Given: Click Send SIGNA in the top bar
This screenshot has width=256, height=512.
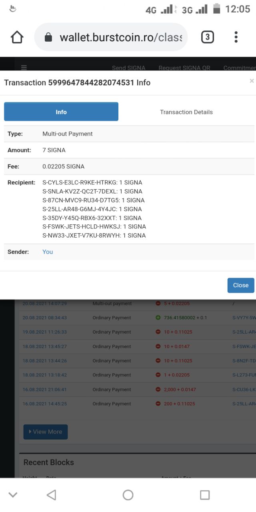Looking at the screenshot, I should 128,68.
